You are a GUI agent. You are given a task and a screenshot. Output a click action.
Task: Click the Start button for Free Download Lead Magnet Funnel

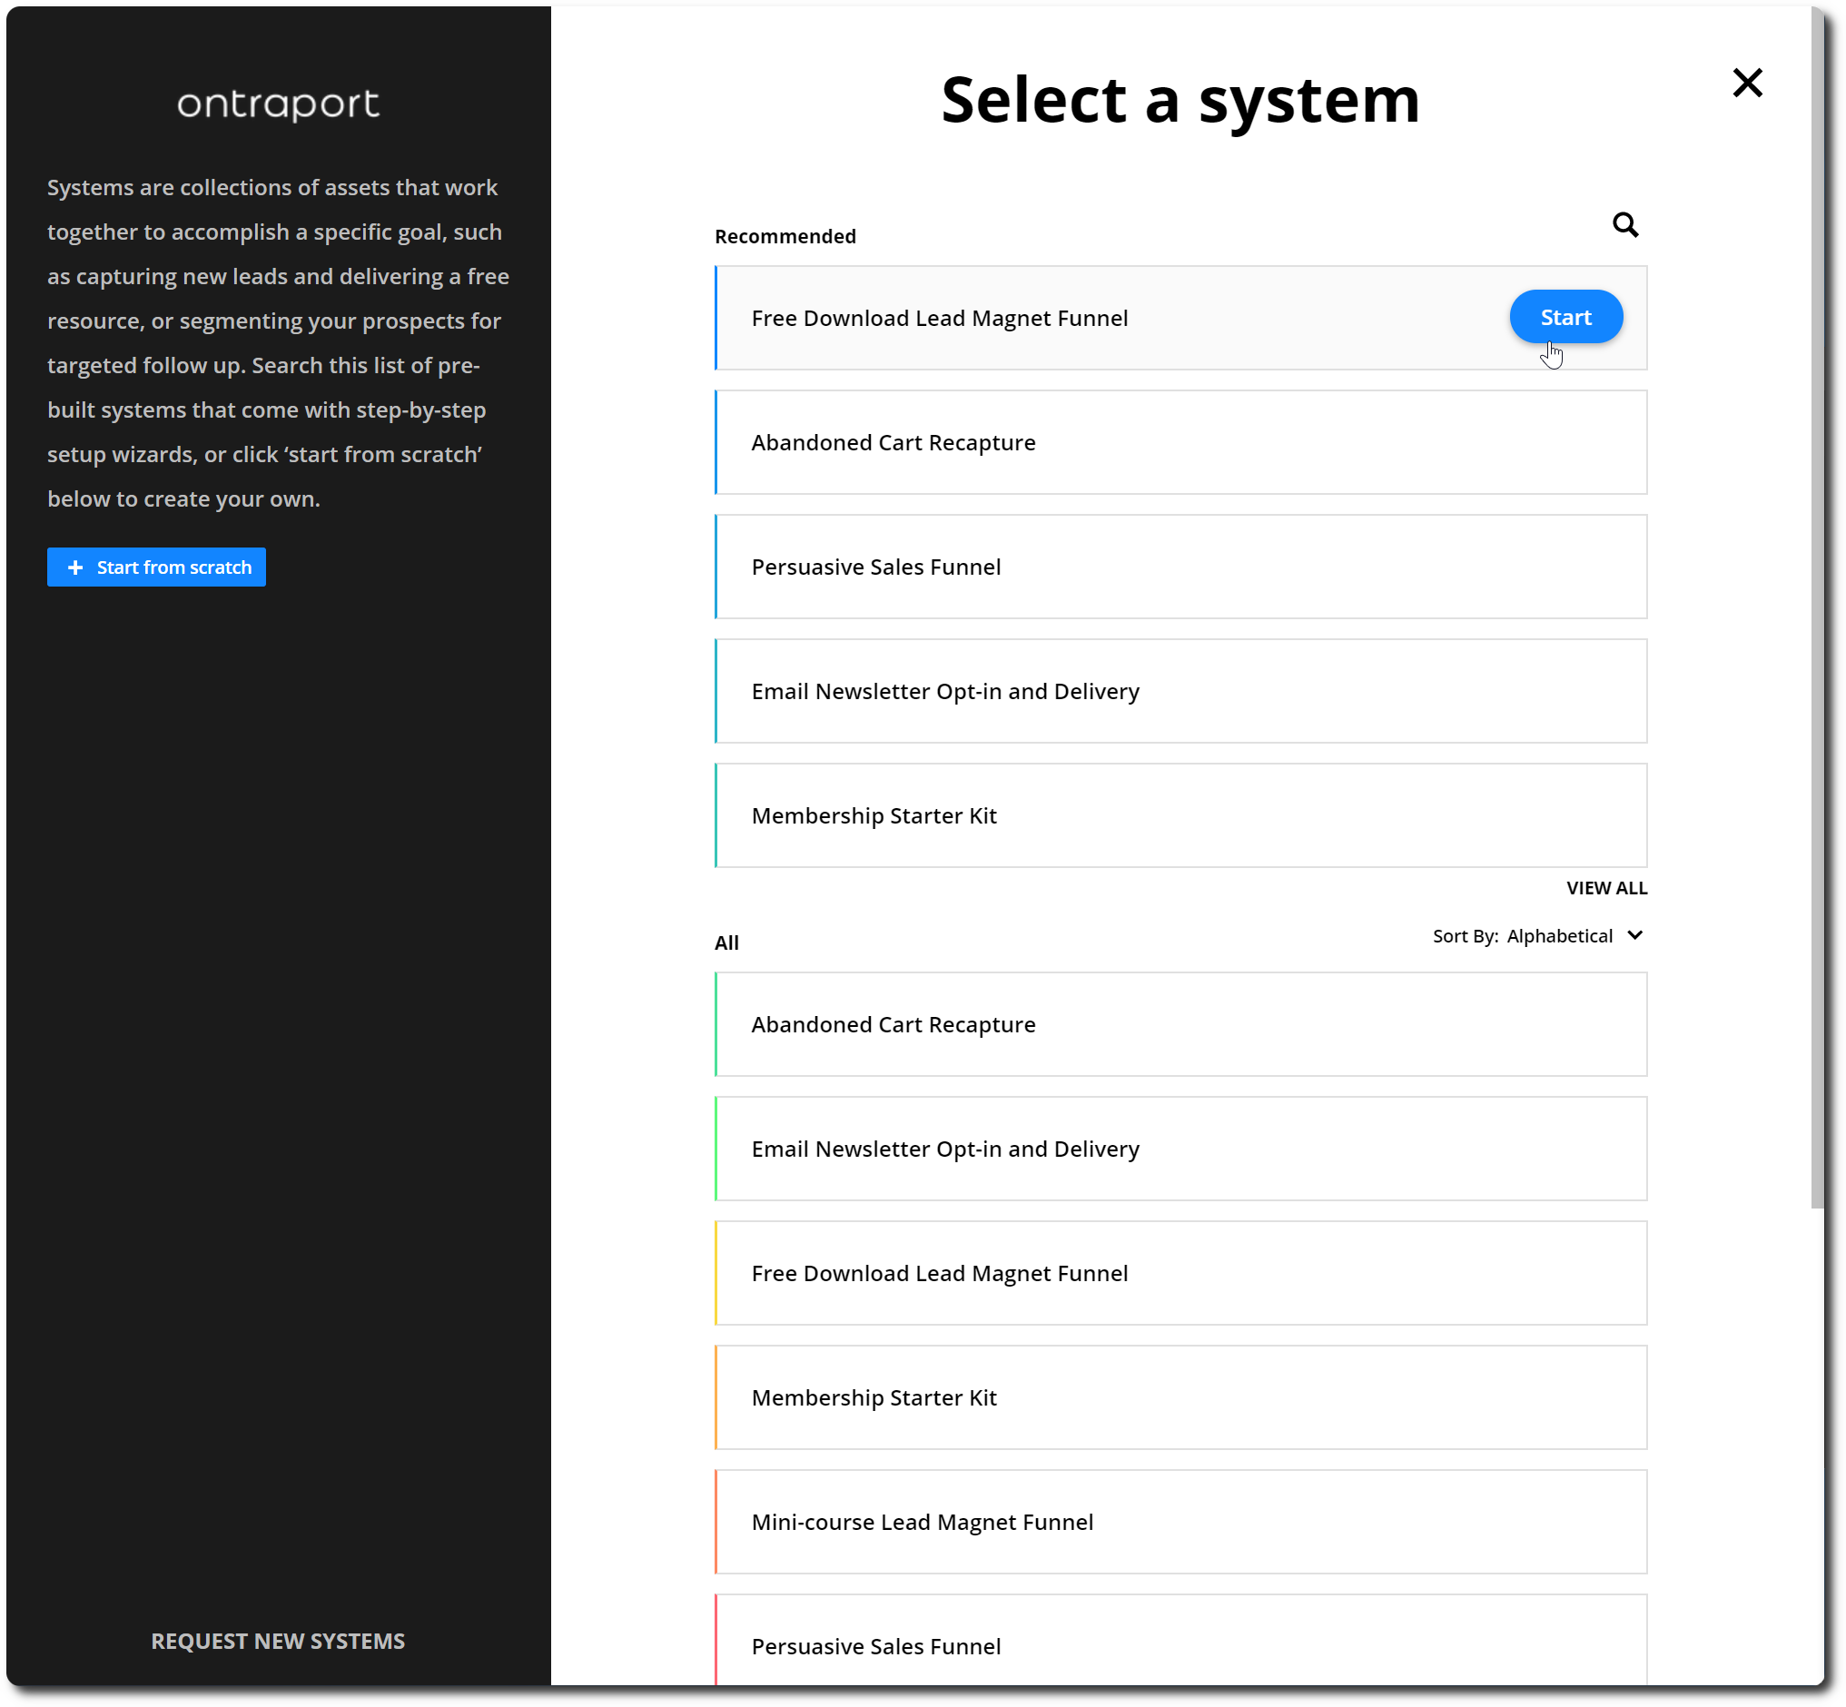[x=1566, y=317]
